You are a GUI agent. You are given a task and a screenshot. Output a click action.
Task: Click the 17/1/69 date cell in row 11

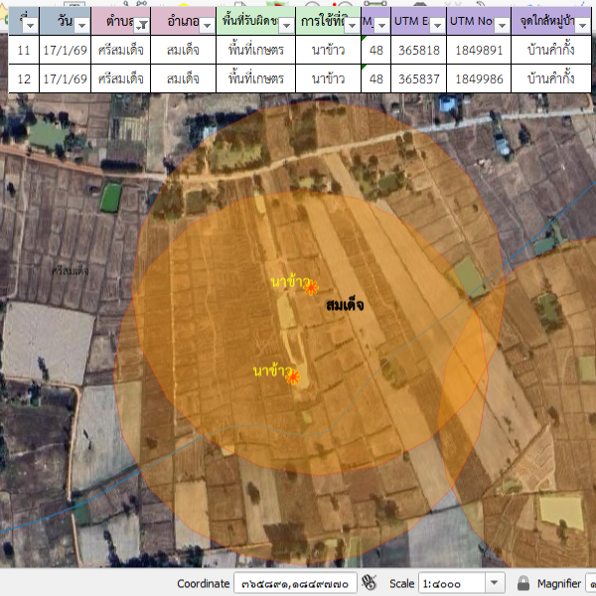coord(65,50)
